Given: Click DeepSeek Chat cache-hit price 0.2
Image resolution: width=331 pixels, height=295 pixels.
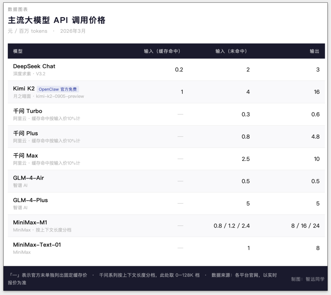Looking at the screenshot, I should [179, 70].
